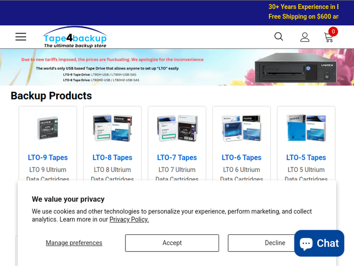Click the tariff notice banner text
Viewport: 354px width, 266px height.
tap(112, 60)
